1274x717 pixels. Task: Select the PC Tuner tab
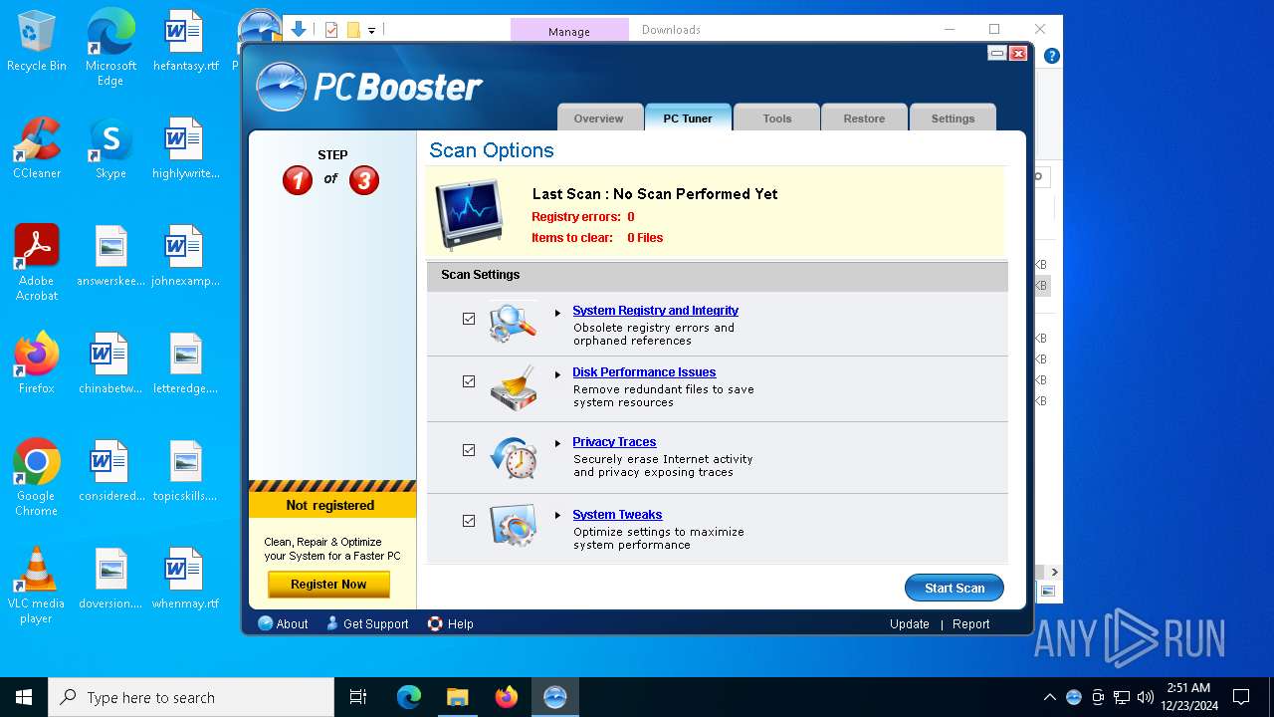coord(688,118)
